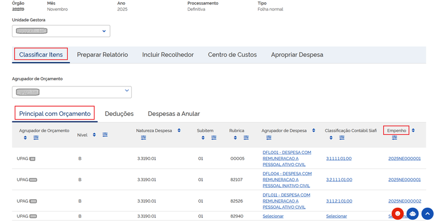This screenshot has height=223, width=434.
Task: Sort by Empenho column
Action: click(413, 130)
